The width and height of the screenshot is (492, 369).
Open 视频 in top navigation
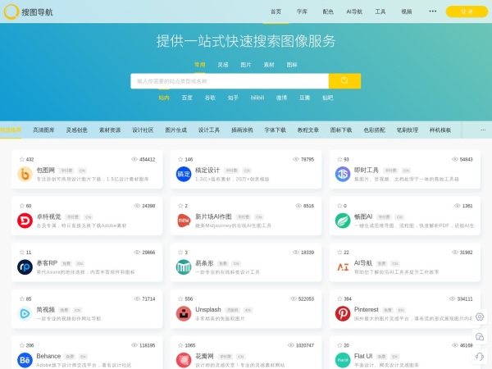[x=407, y=11]
